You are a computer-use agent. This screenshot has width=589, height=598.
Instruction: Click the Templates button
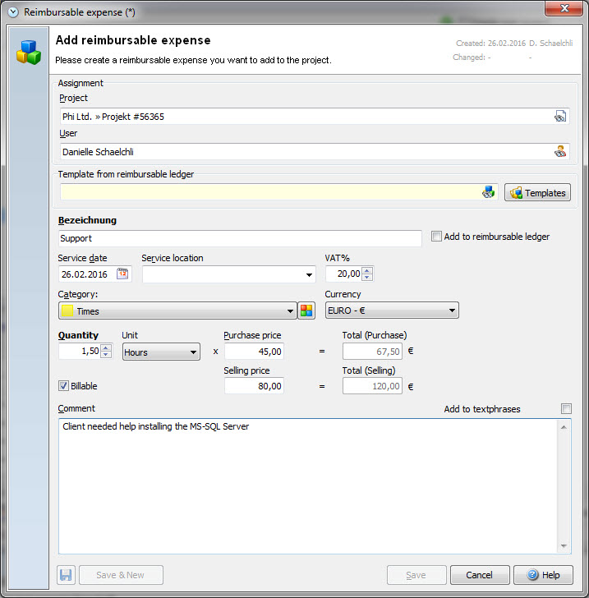point(537,193)
